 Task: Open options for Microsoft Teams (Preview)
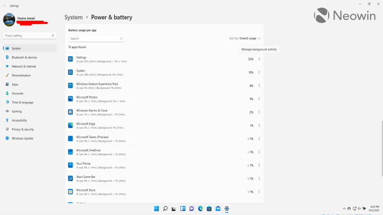tap(259, 139)
